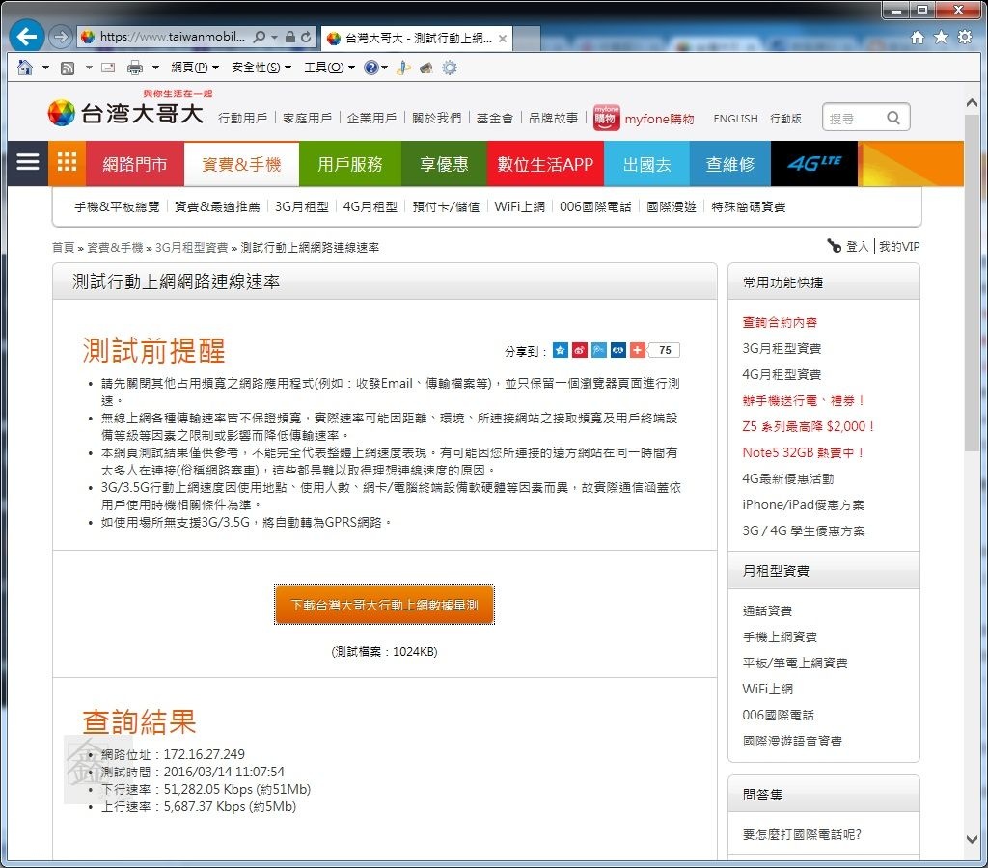
Task: Click the 4G LTE banner tab
Action: point(814,164)
